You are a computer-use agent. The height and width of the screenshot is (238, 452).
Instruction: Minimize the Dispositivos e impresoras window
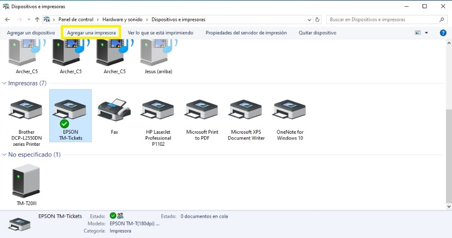[407, 6]
